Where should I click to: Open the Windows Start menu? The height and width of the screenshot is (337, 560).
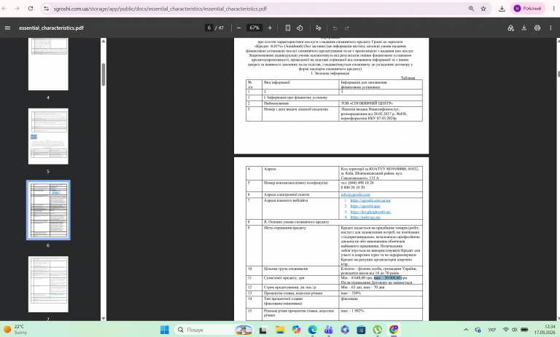pyautogui.click(x=165, y=330)
